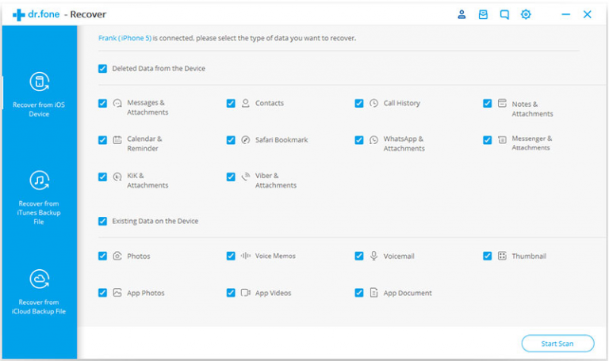Screen dimensions: 609x361
Task: Toggle the Notes & Attachments checkbox
Action: coord(488,104)
